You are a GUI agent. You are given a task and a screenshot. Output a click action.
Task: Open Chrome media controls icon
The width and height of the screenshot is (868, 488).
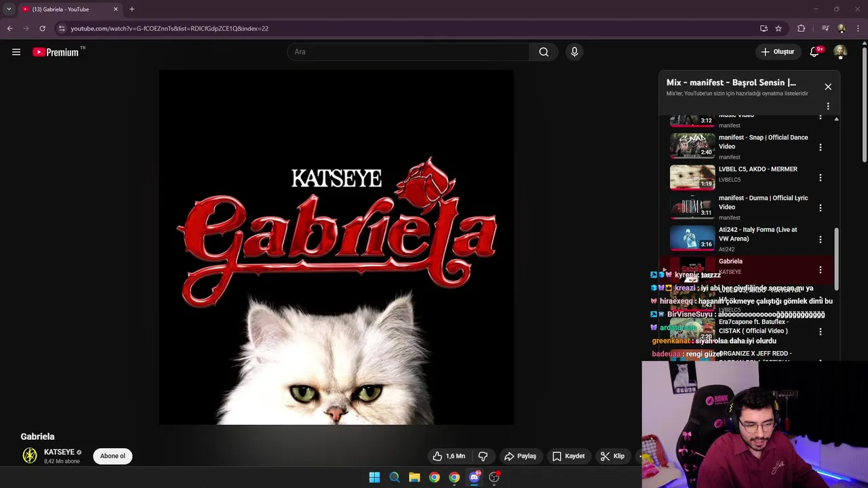click(x=825, y=28)
